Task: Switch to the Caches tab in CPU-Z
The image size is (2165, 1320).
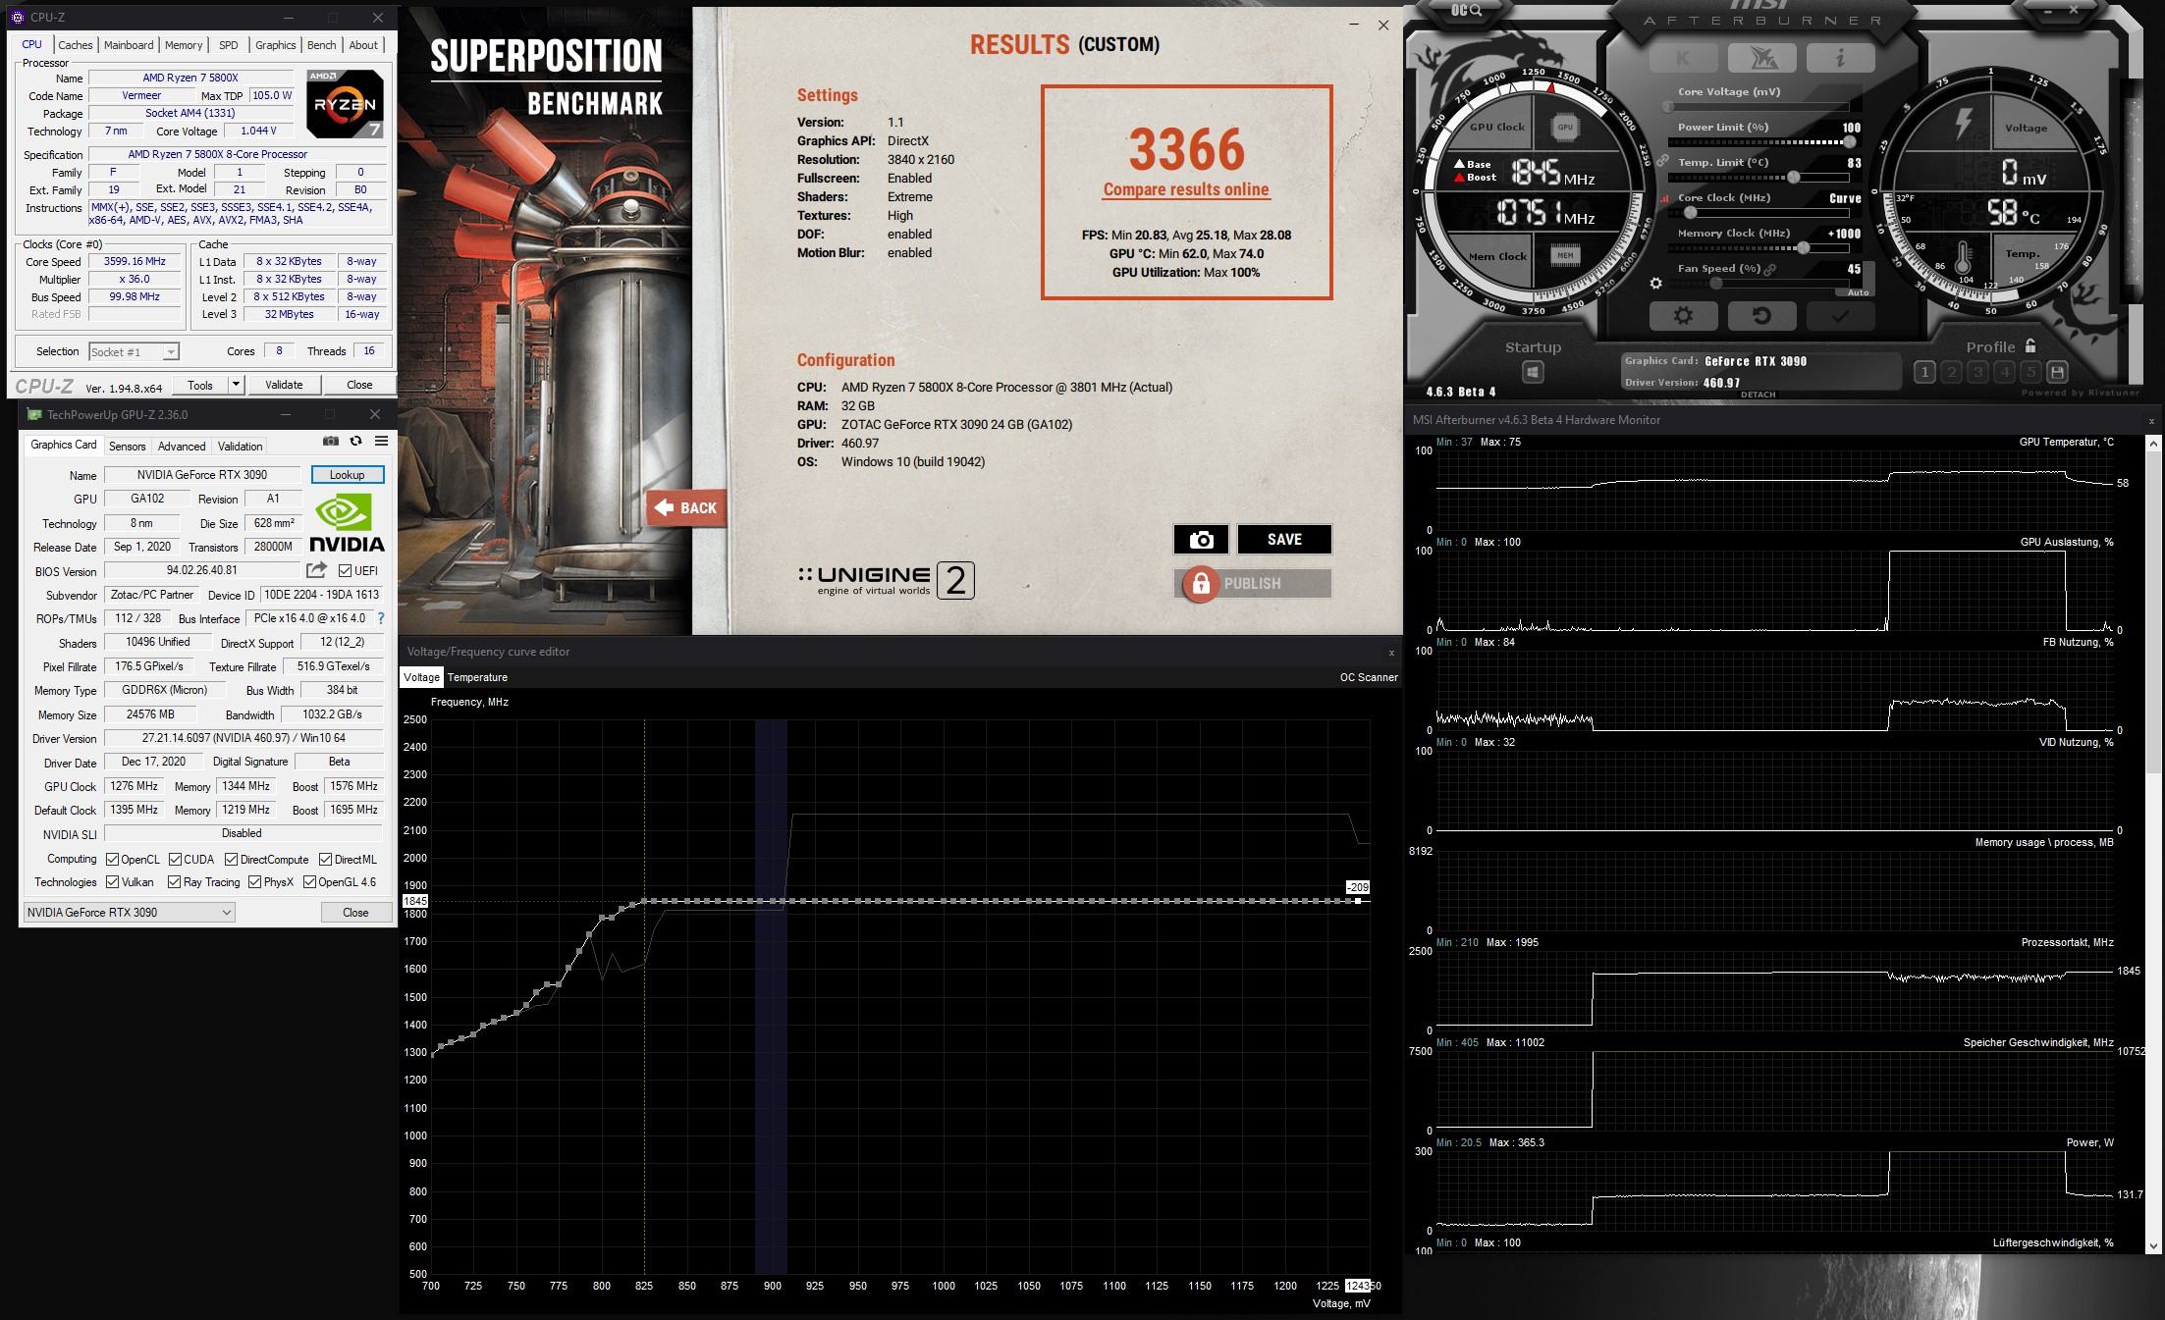Action: tap(75, 45)
